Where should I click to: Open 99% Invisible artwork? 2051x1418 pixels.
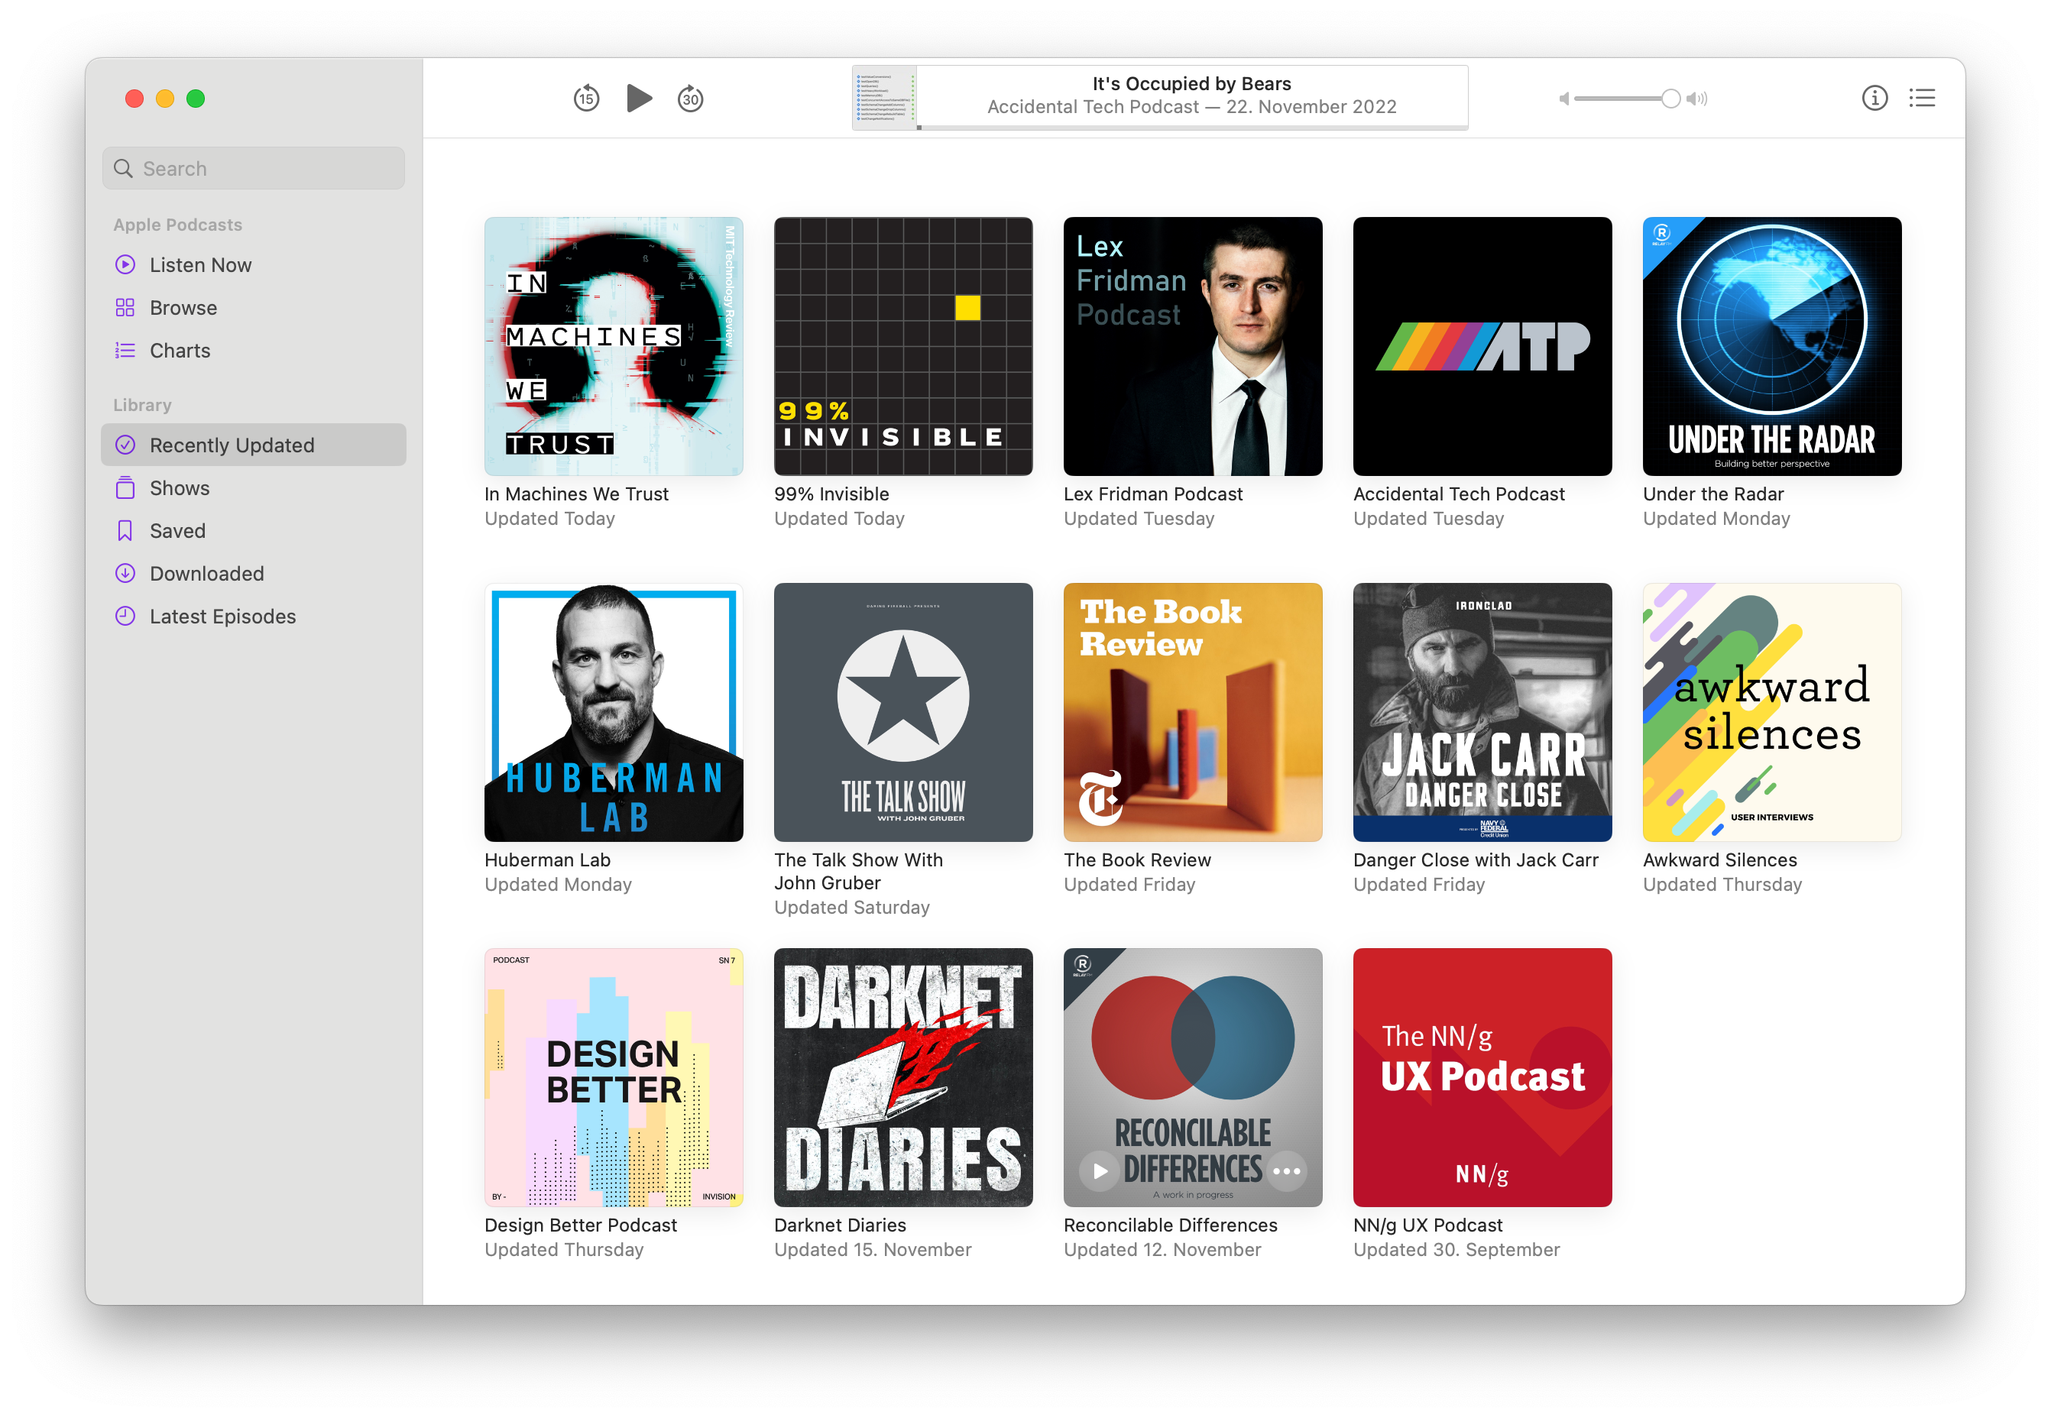pyautogui.click(x=903, y=347)
